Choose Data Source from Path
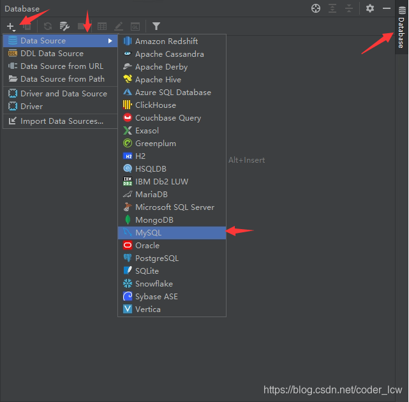The image size is (409, 402). click(60, 79)
